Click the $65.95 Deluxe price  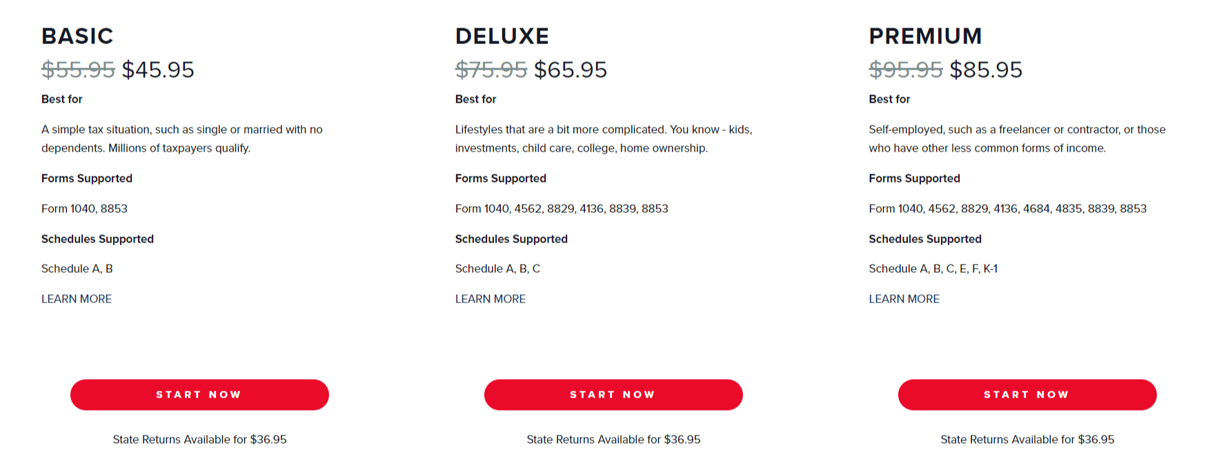coord(571,69)
